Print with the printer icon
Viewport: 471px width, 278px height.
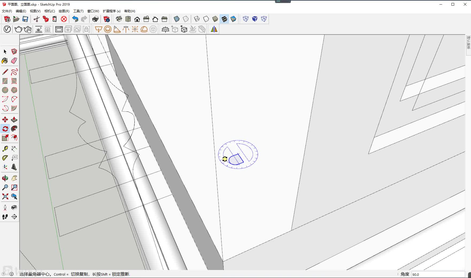coord(95,19)
